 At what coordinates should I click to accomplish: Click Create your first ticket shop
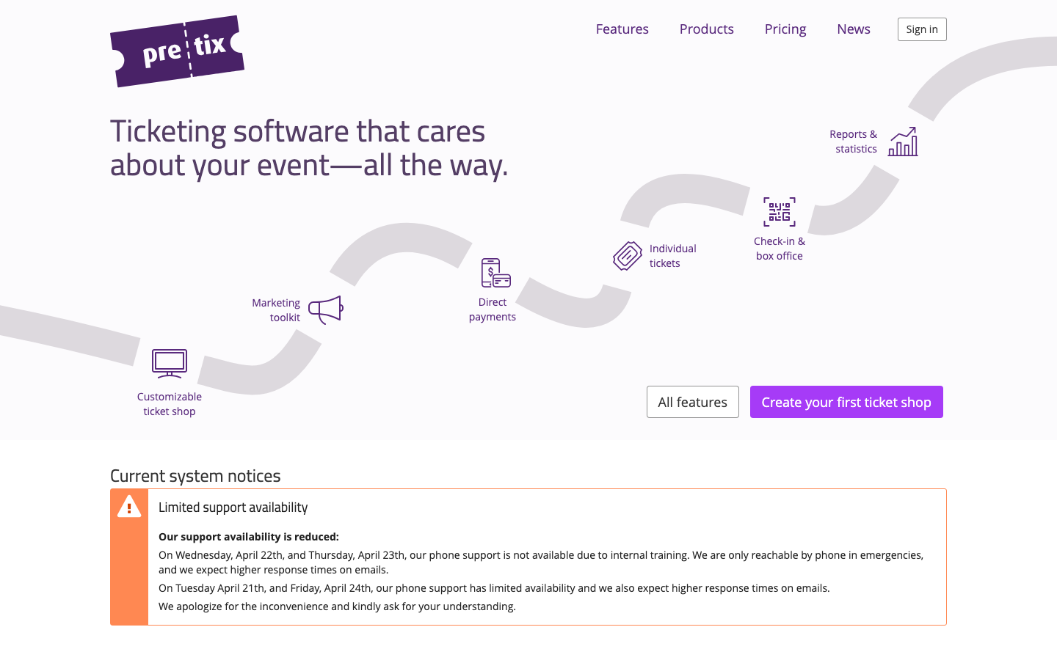click(x=846, y=402)
